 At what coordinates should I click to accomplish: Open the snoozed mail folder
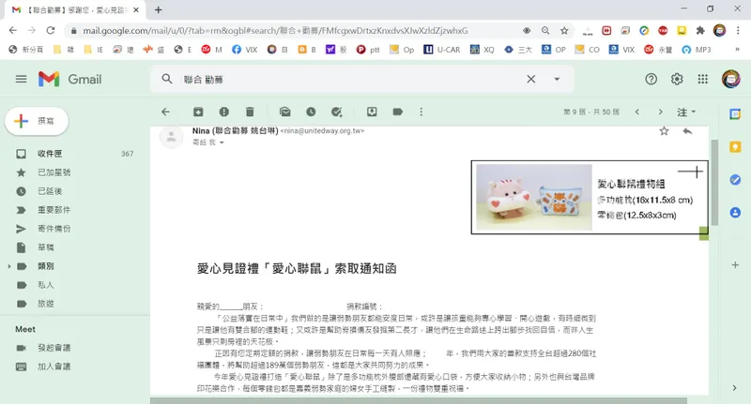(74, 191)
